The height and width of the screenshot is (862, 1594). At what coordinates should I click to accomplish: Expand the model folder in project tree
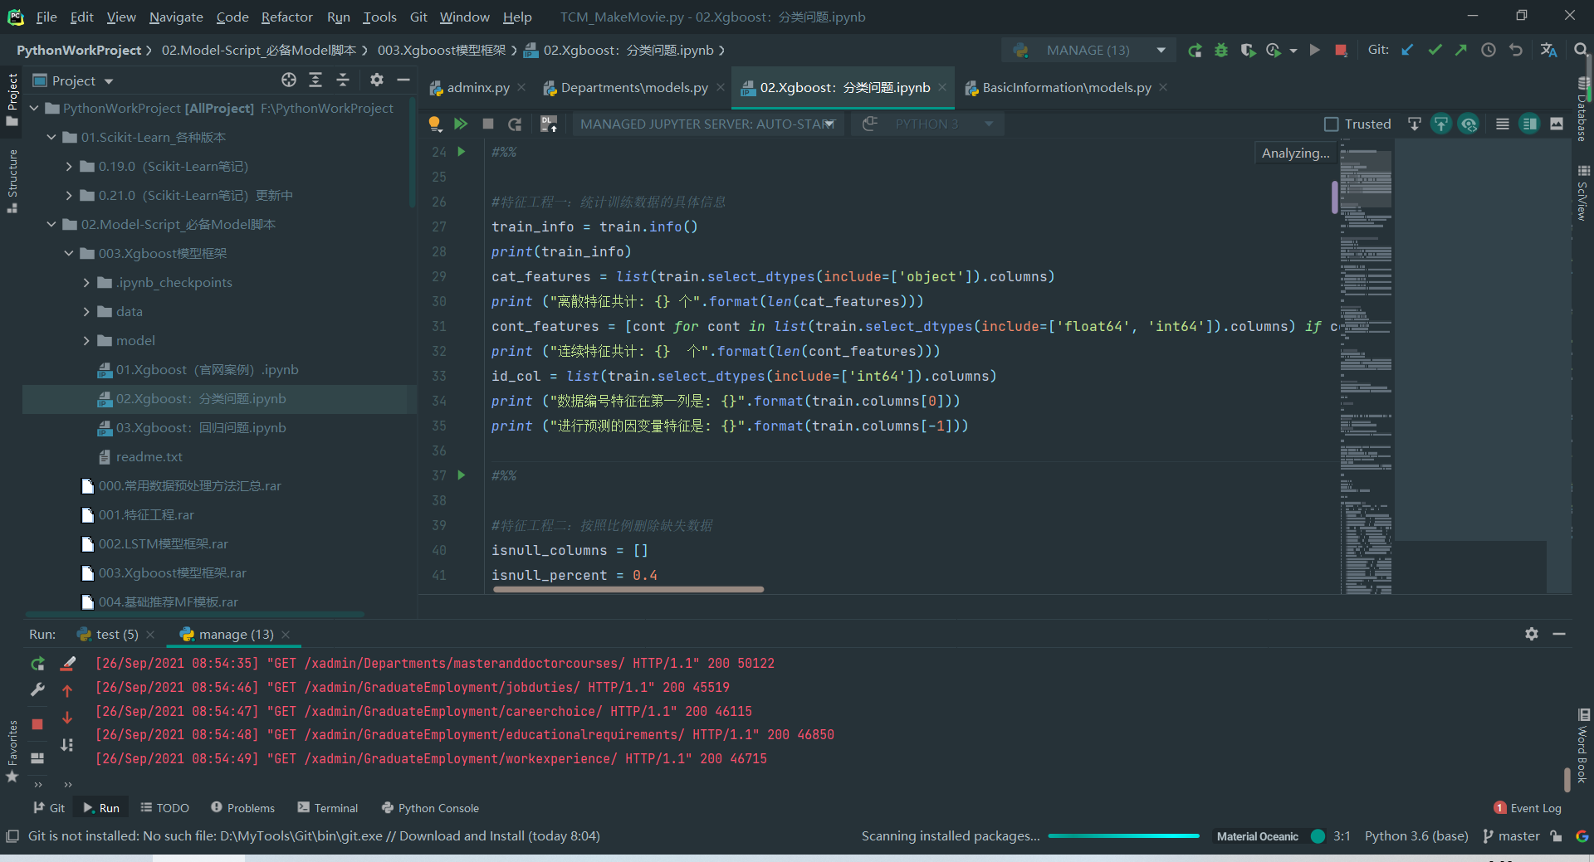[x=86, y=341]
